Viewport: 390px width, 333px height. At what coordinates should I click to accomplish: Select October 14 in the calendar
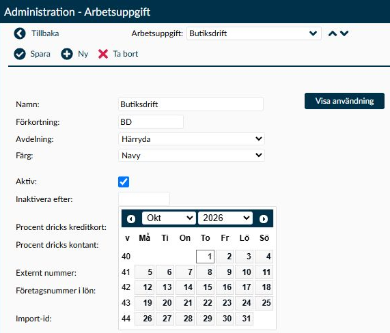185,287
